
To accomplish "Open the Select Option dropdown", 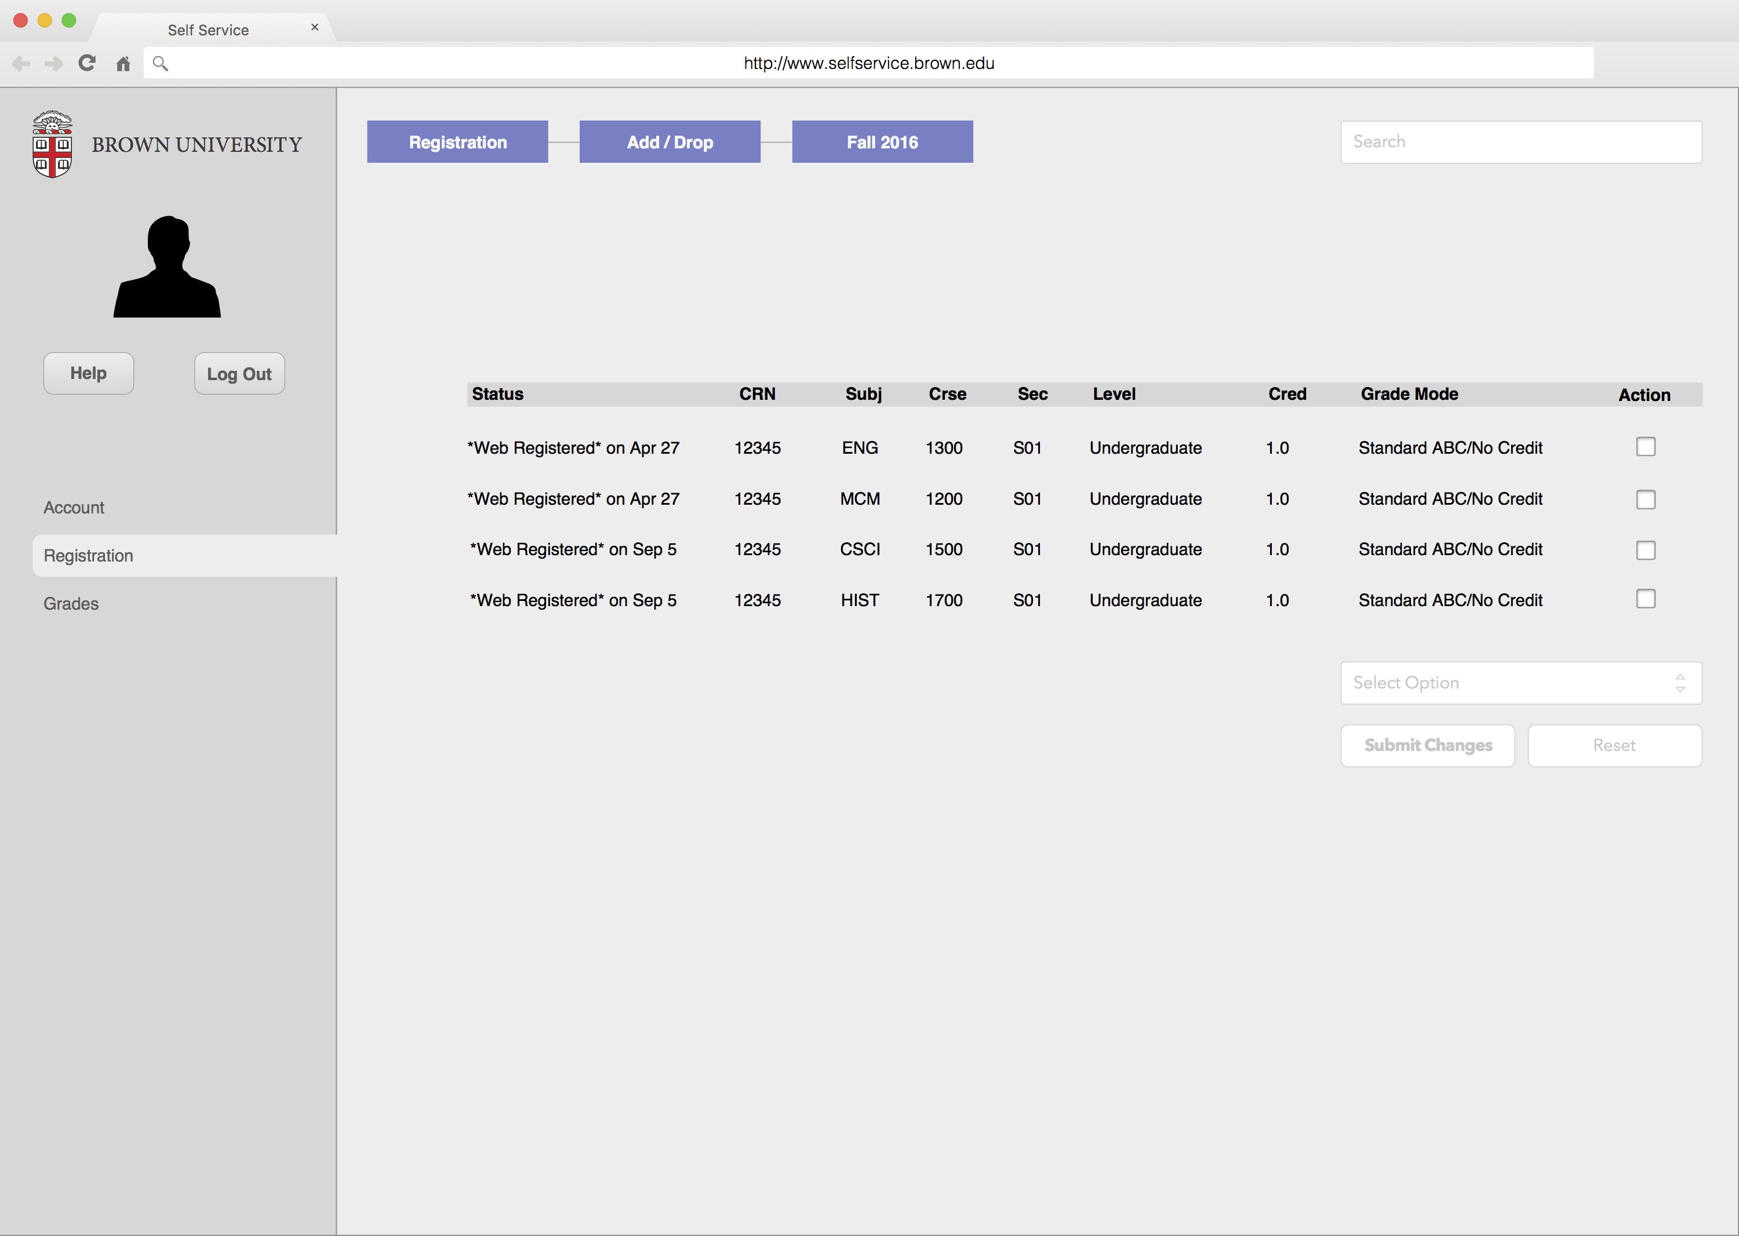I will pyautogui.click(x=1521, y=683).
